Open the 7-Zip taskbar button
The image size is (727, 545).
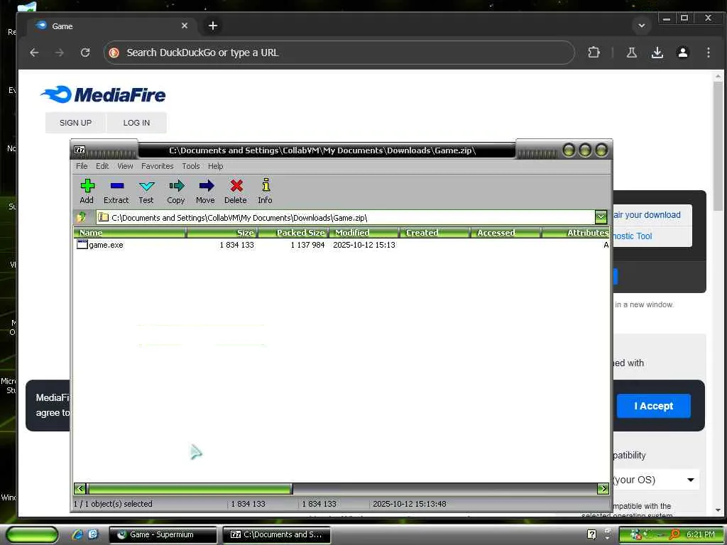tap(277, 534)
